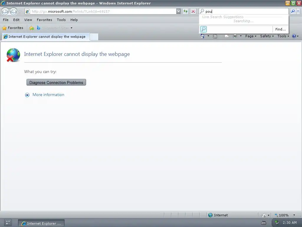
Task: Click network tray icon near clock
Action: click(x=277, y=223)
